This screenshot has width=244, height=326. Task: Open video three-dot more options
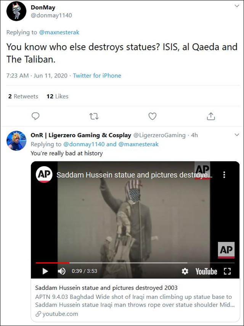224,175
